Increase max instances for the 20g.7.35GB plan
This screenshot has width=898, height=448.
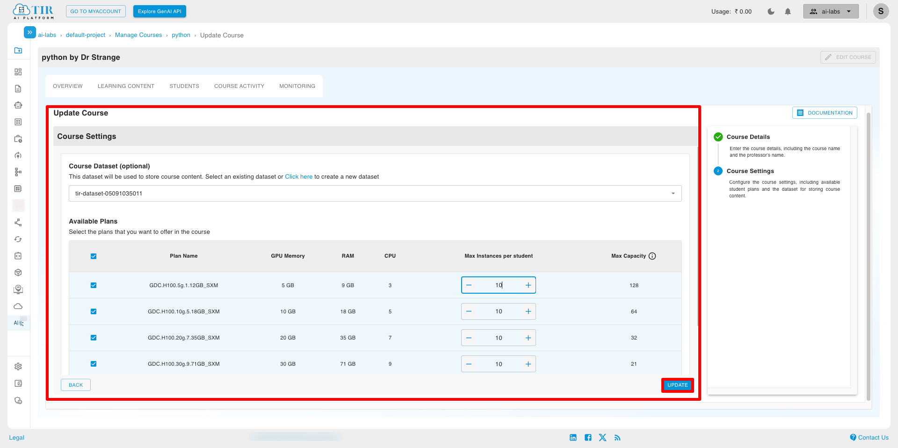[528, 338]
